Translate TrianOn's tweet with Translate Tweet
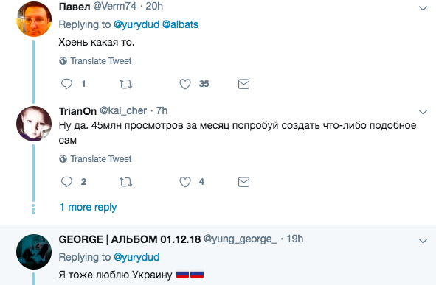The width and height of the screenshot is (436, 285). tap(95, 159)
